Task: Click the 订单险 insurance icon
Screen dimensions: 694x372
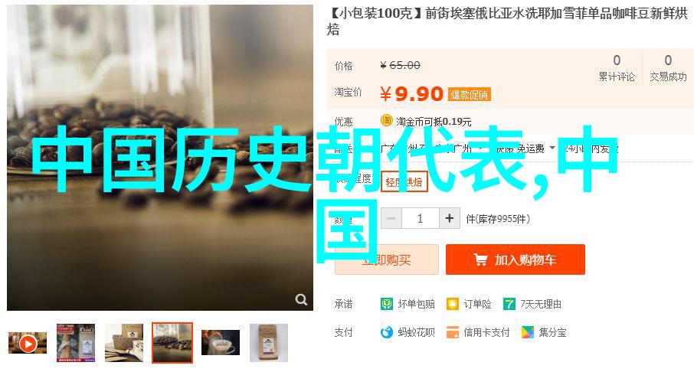Action: [453, 304]
